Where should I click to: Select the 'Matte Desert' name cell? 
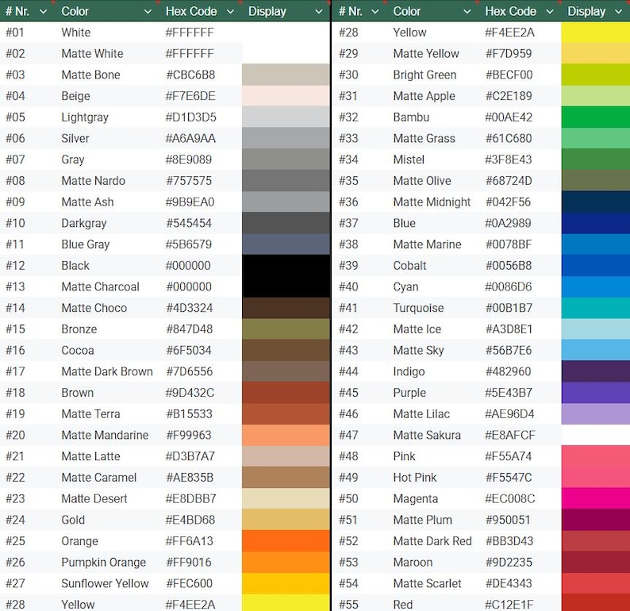click(x=94, y=498)
